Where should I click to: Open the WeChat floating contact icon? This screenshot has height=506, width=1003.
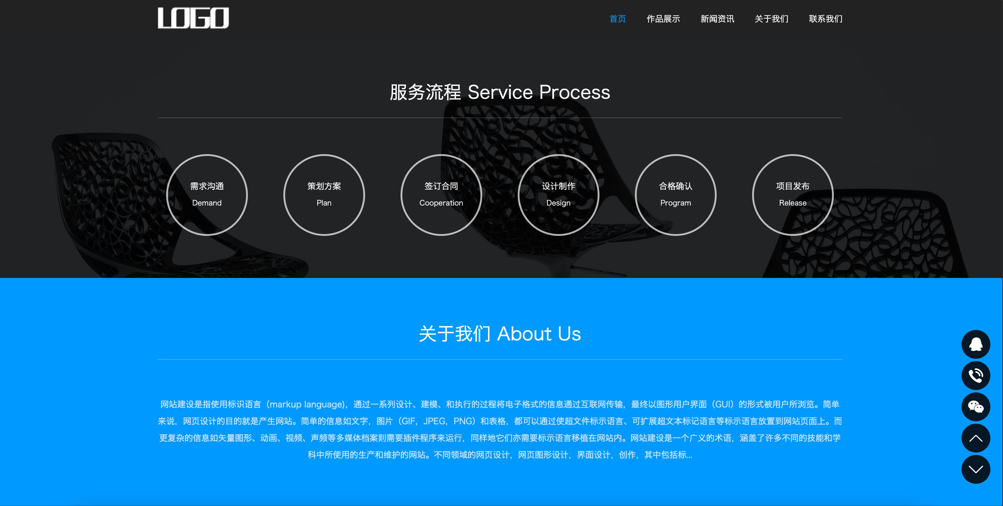pos(976,407)
